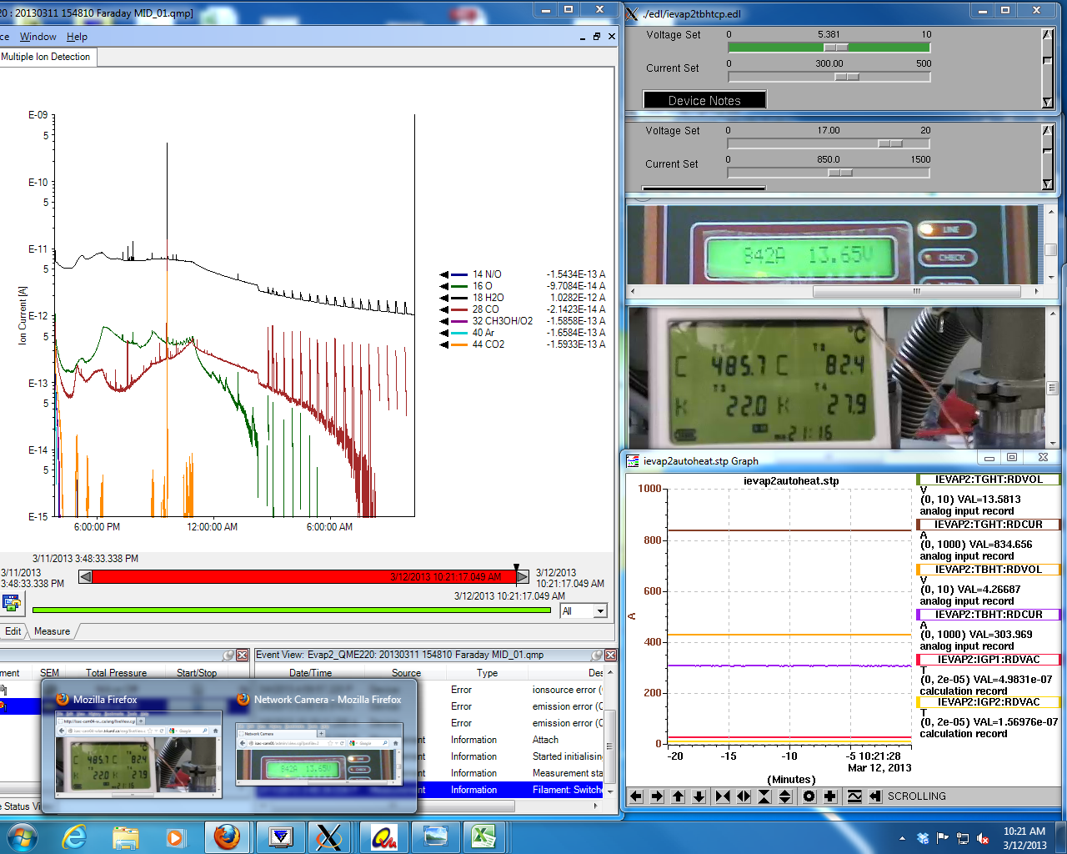Step timeline backward with left arrow button
The width and height of the screenshot is (1067, 854).
point(85,576)
